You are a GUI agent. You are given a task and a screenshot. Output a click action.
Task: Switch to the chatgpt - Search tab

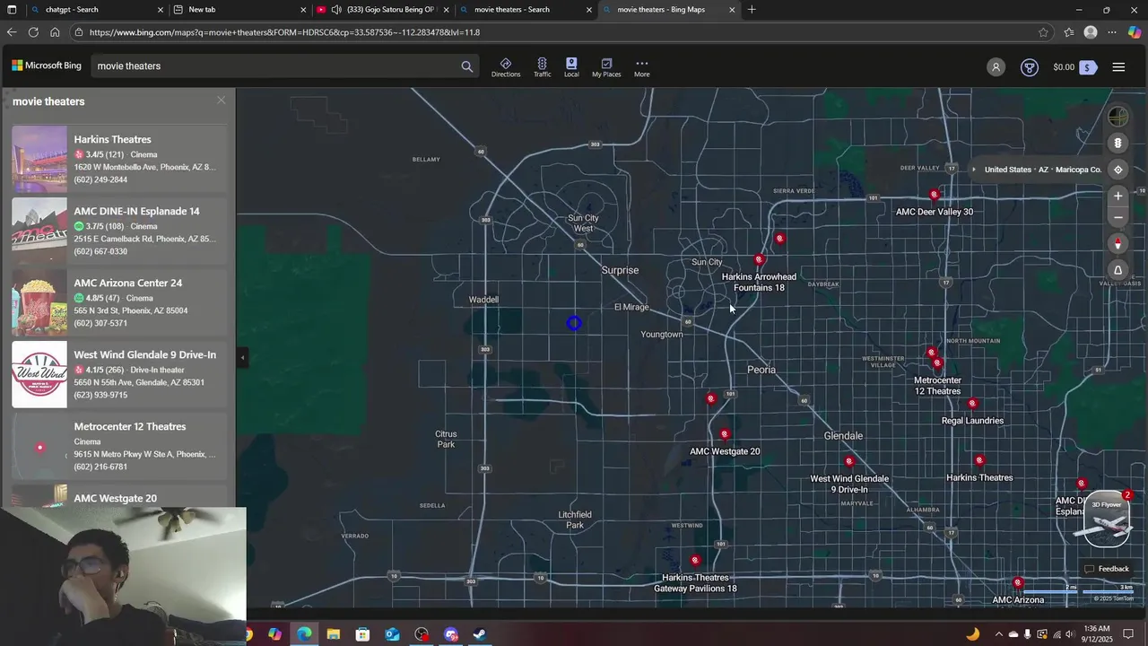95,10
